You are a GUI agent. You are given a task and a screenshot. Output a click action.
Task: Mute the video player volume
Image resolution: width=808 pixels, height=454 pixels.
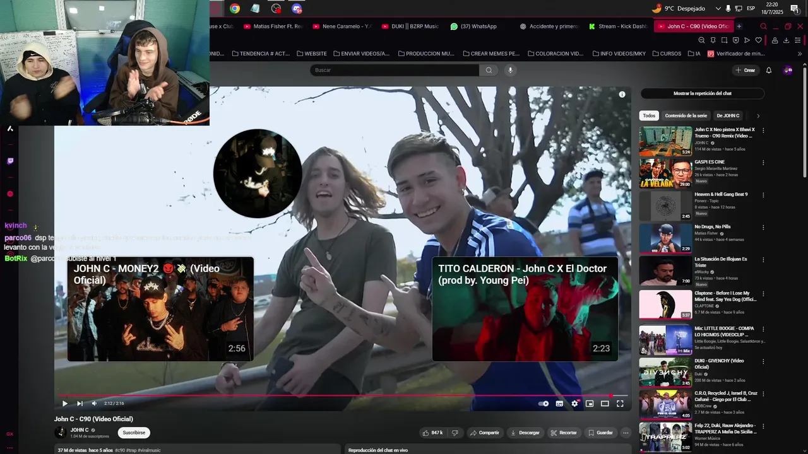click(x=94, y=404)
